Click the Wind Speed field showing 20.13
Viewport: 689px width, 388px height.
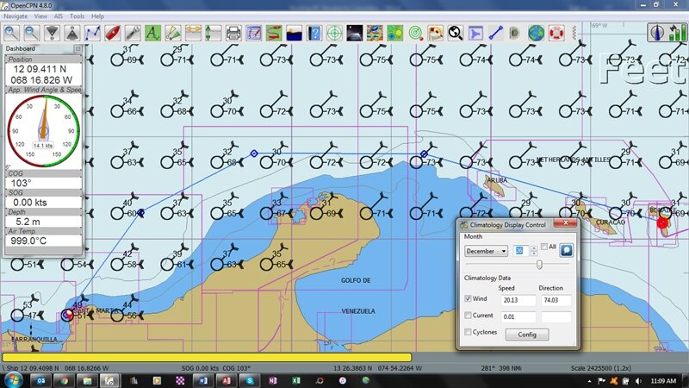pos(518,300)
